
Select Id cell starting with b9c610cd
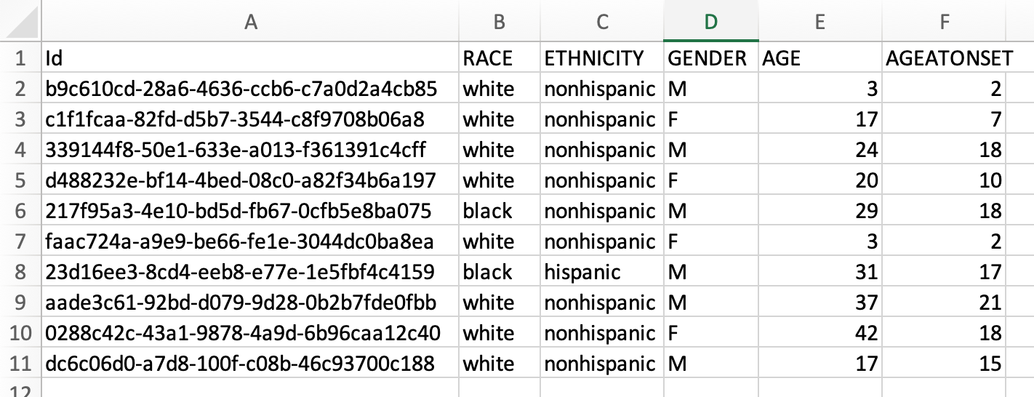pyautogui.click(x=251, y=89)
